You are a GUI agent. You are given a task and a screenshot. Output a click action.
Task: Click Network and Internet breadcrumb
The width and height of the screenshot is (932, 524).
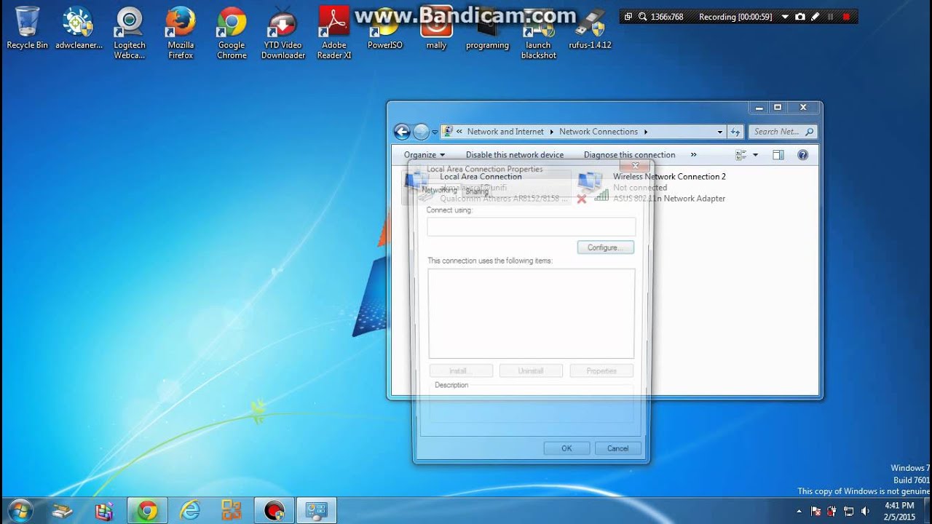pyautogui.click(x=505, y=132)
